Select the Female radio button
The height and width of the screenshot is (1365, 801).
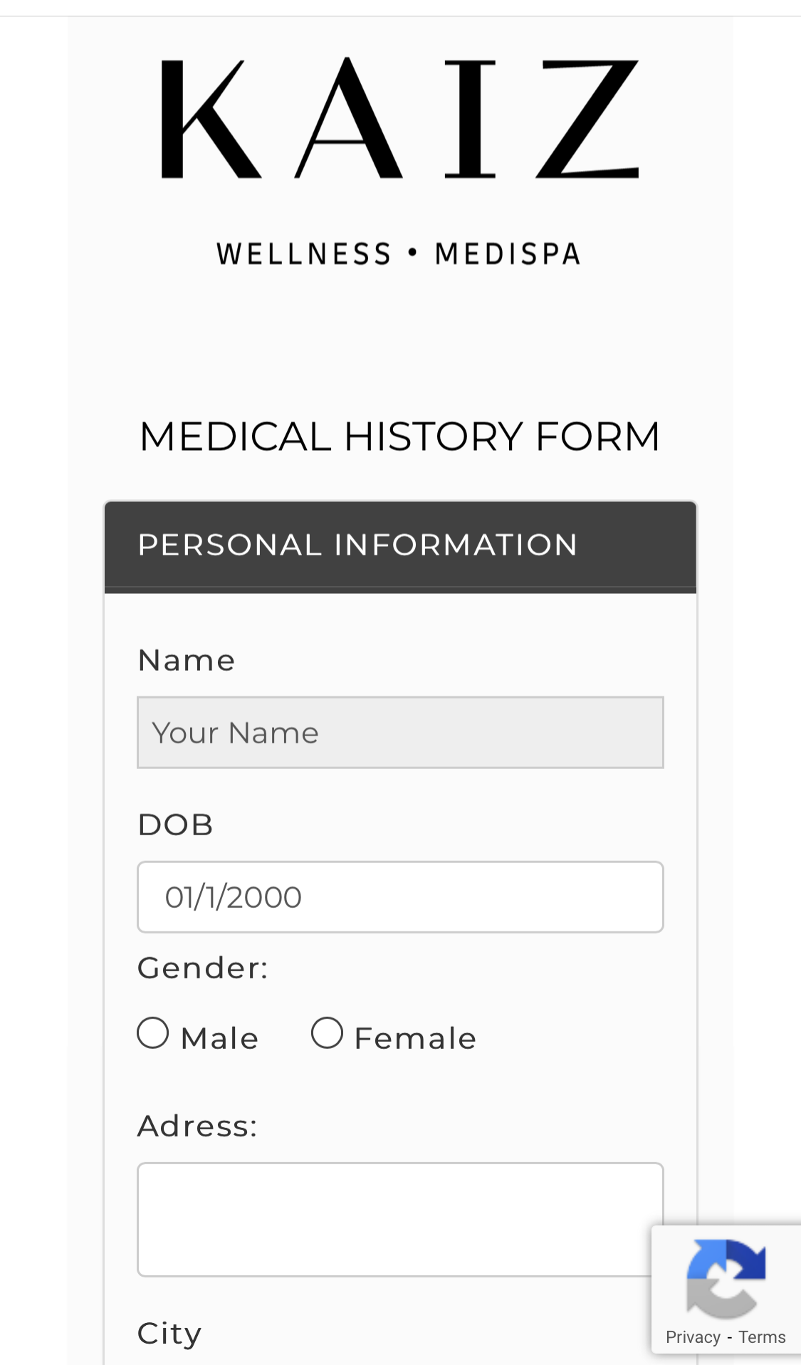point(328,1033)
